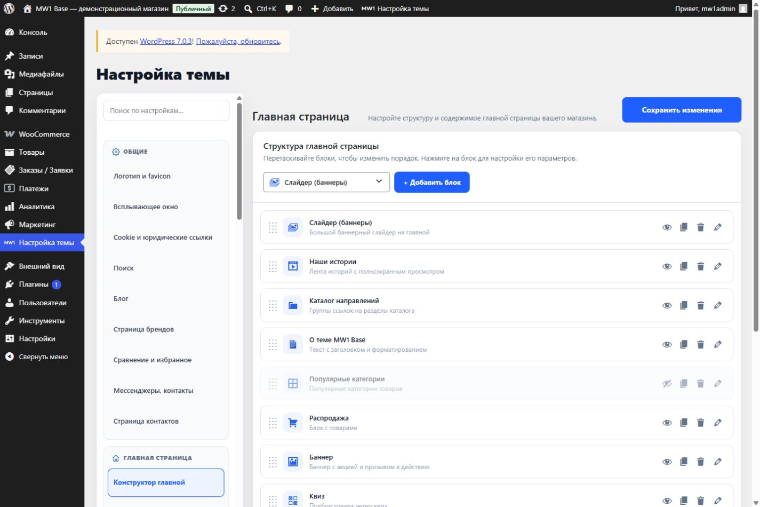Delete the Слайдер (баннеры) block

point(701,227)
